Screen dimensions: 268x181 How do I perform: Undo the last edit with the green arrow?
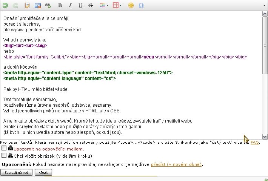pos(5,5)
